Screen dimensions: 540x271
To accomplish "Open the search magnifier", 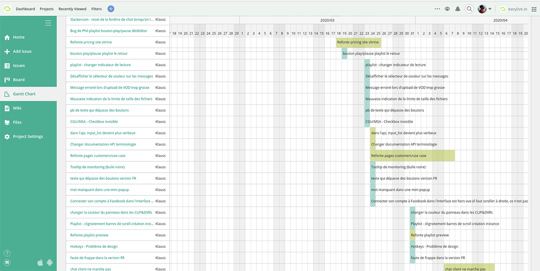I will [x=469, y=8].
